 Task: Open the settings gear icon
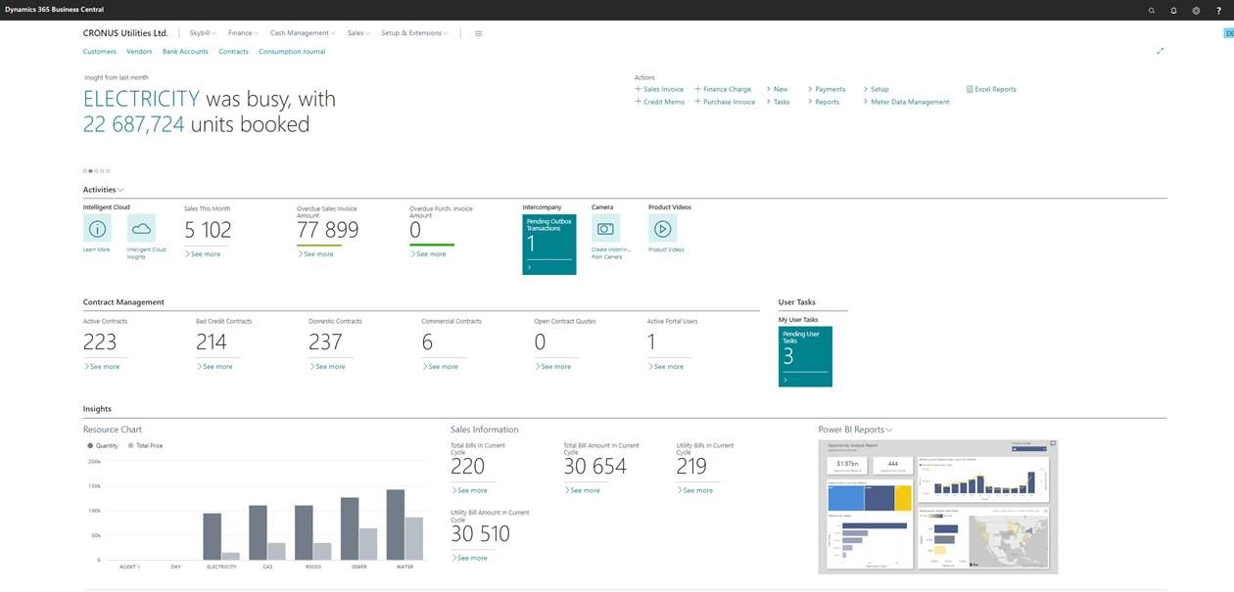tap(1196, 10)
